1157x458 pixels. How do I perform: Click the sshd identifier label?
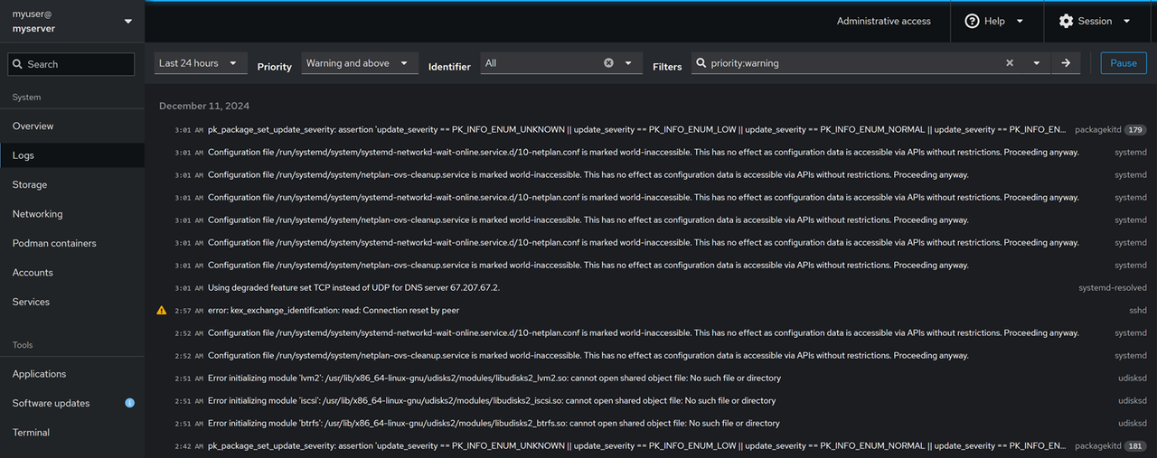tap(1138, 310)
